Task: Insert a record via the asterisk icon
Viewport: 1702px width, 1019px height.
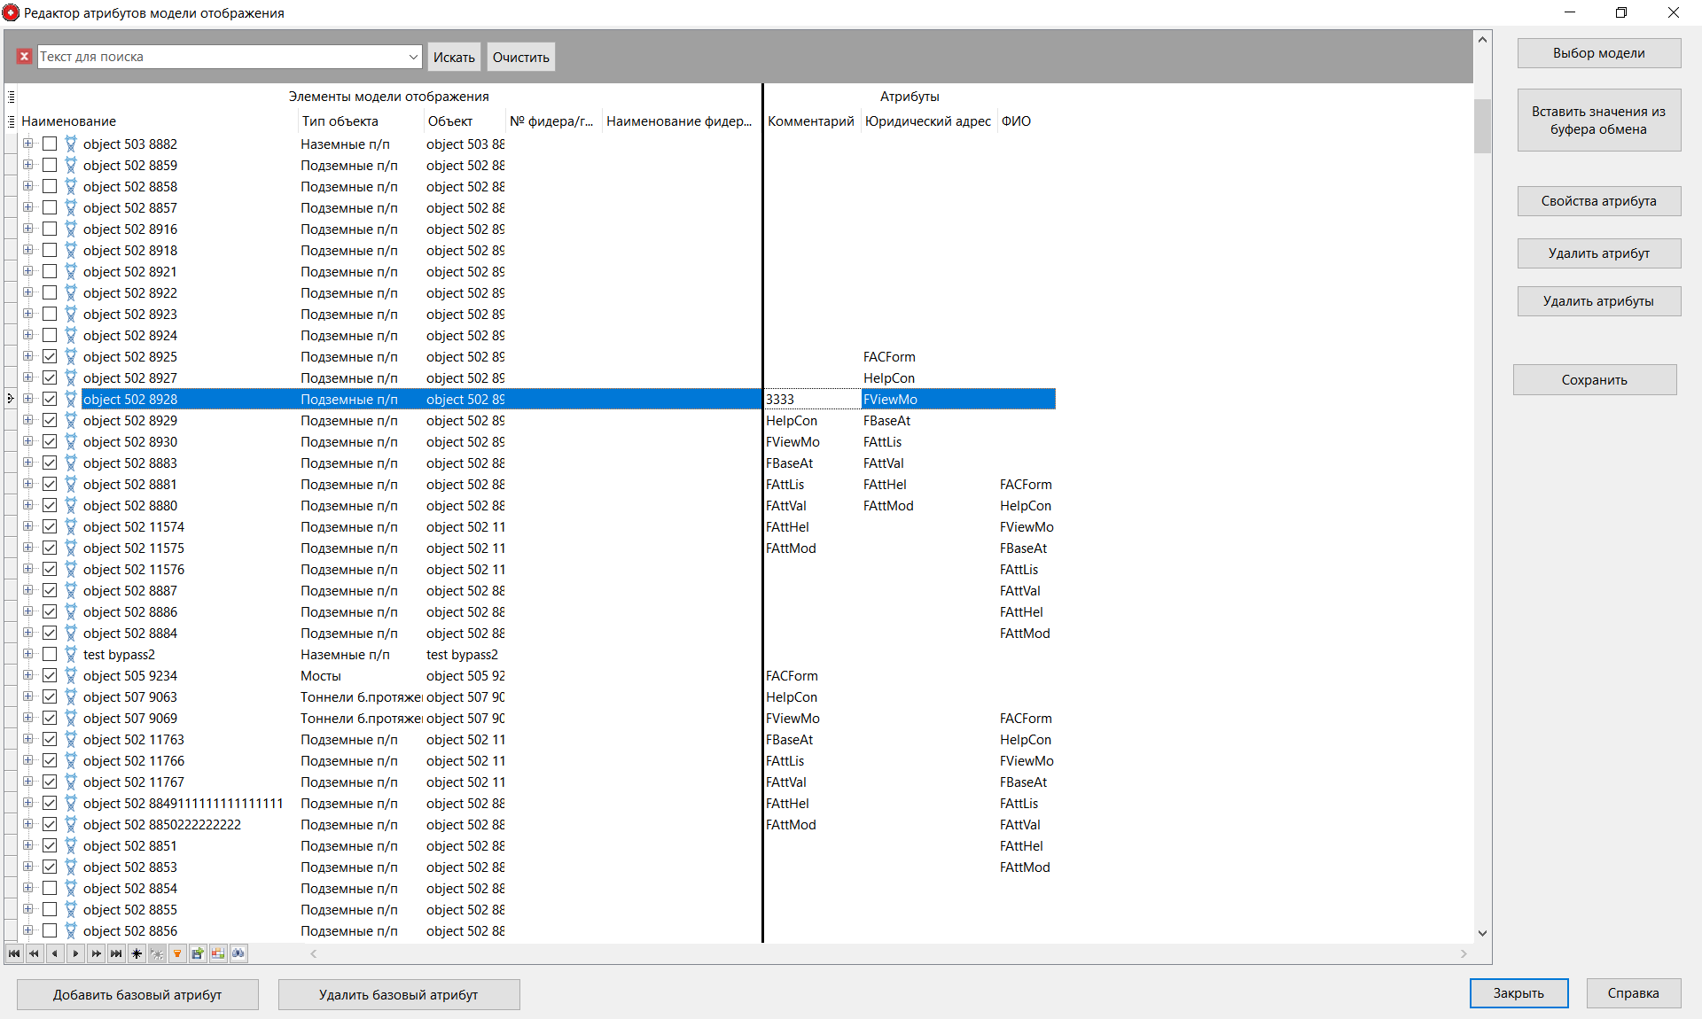Action: click(137, 954)
